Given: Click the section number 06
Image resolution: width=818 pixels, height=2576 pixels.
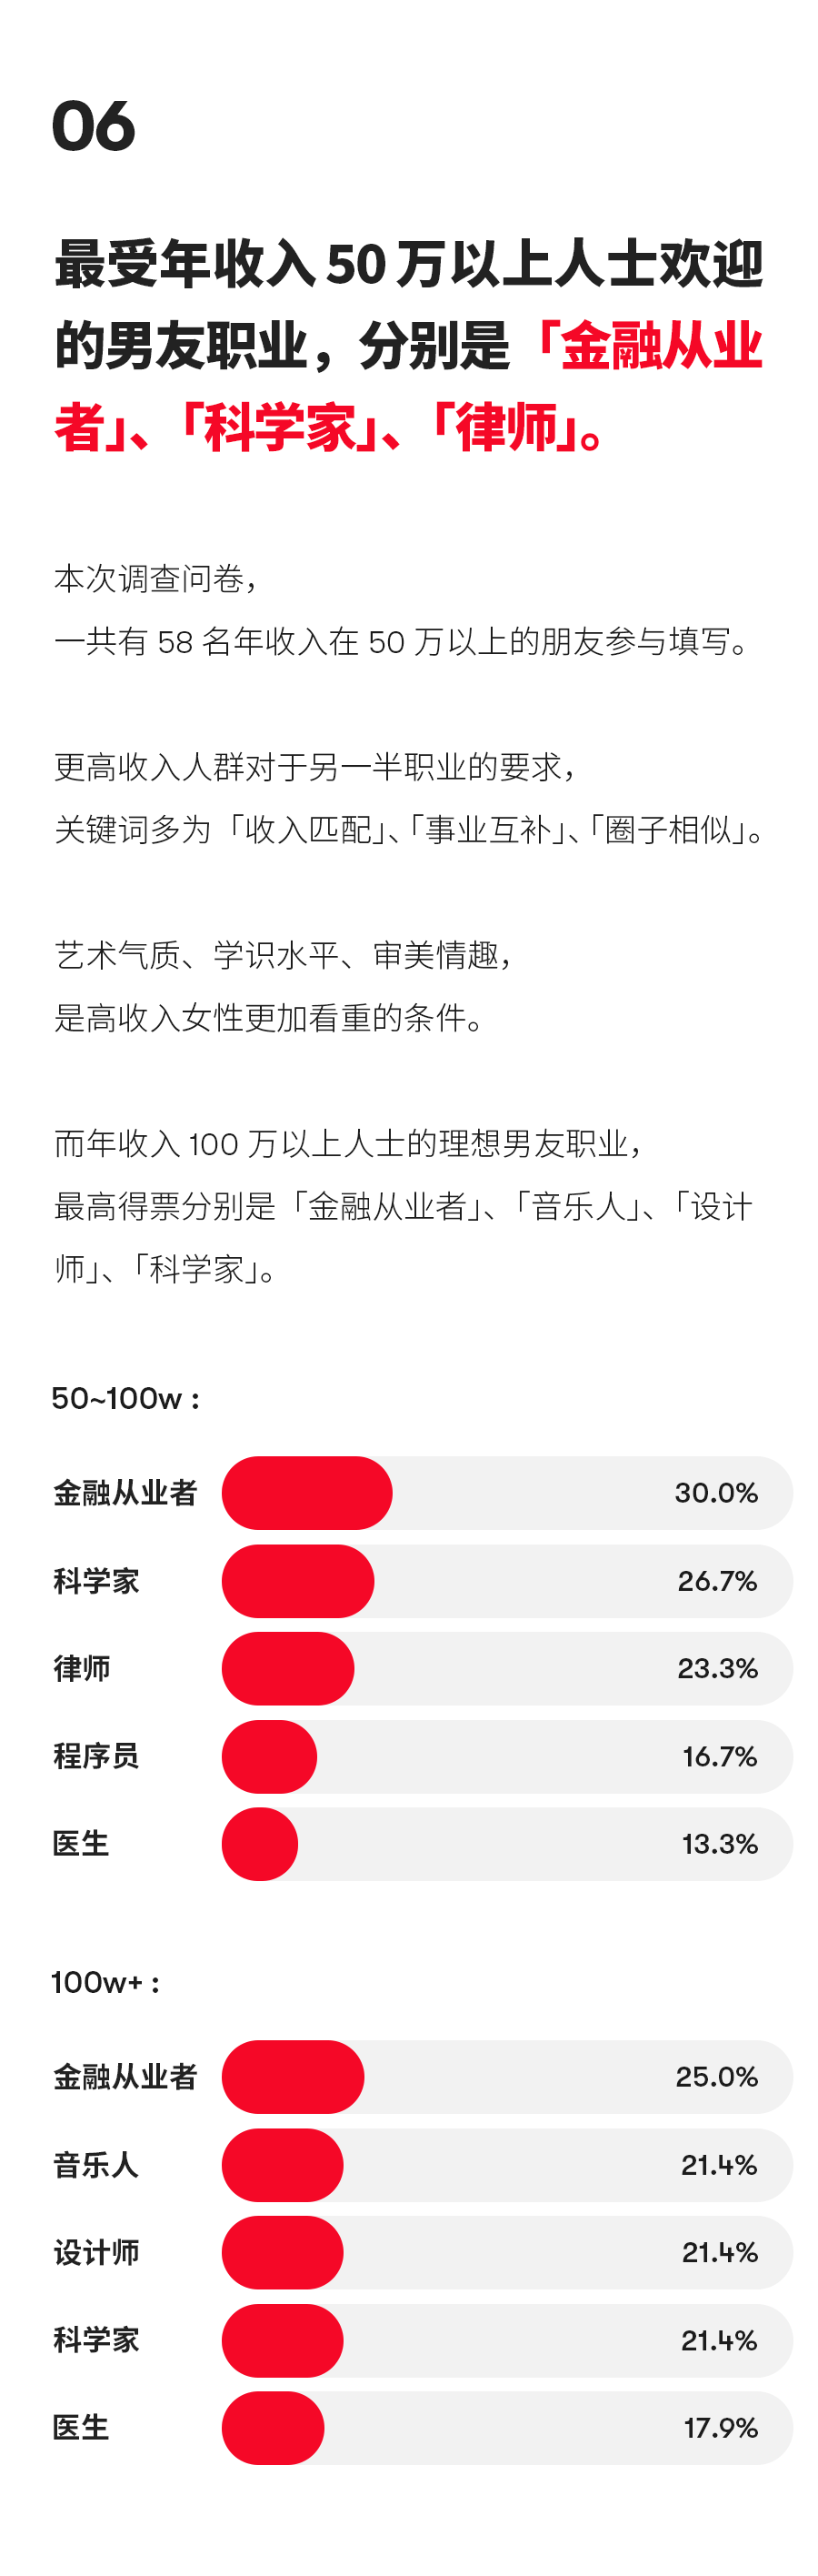Looking at the screenshot, I should coord(93,127).
